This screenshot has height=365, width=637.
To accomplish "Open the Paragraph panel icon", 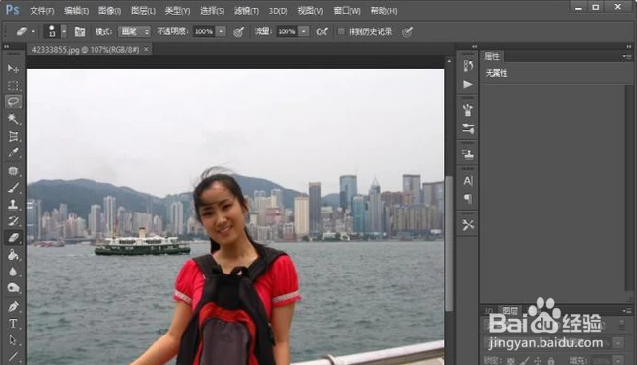I will pyautogui.click(x=468, y=199).
